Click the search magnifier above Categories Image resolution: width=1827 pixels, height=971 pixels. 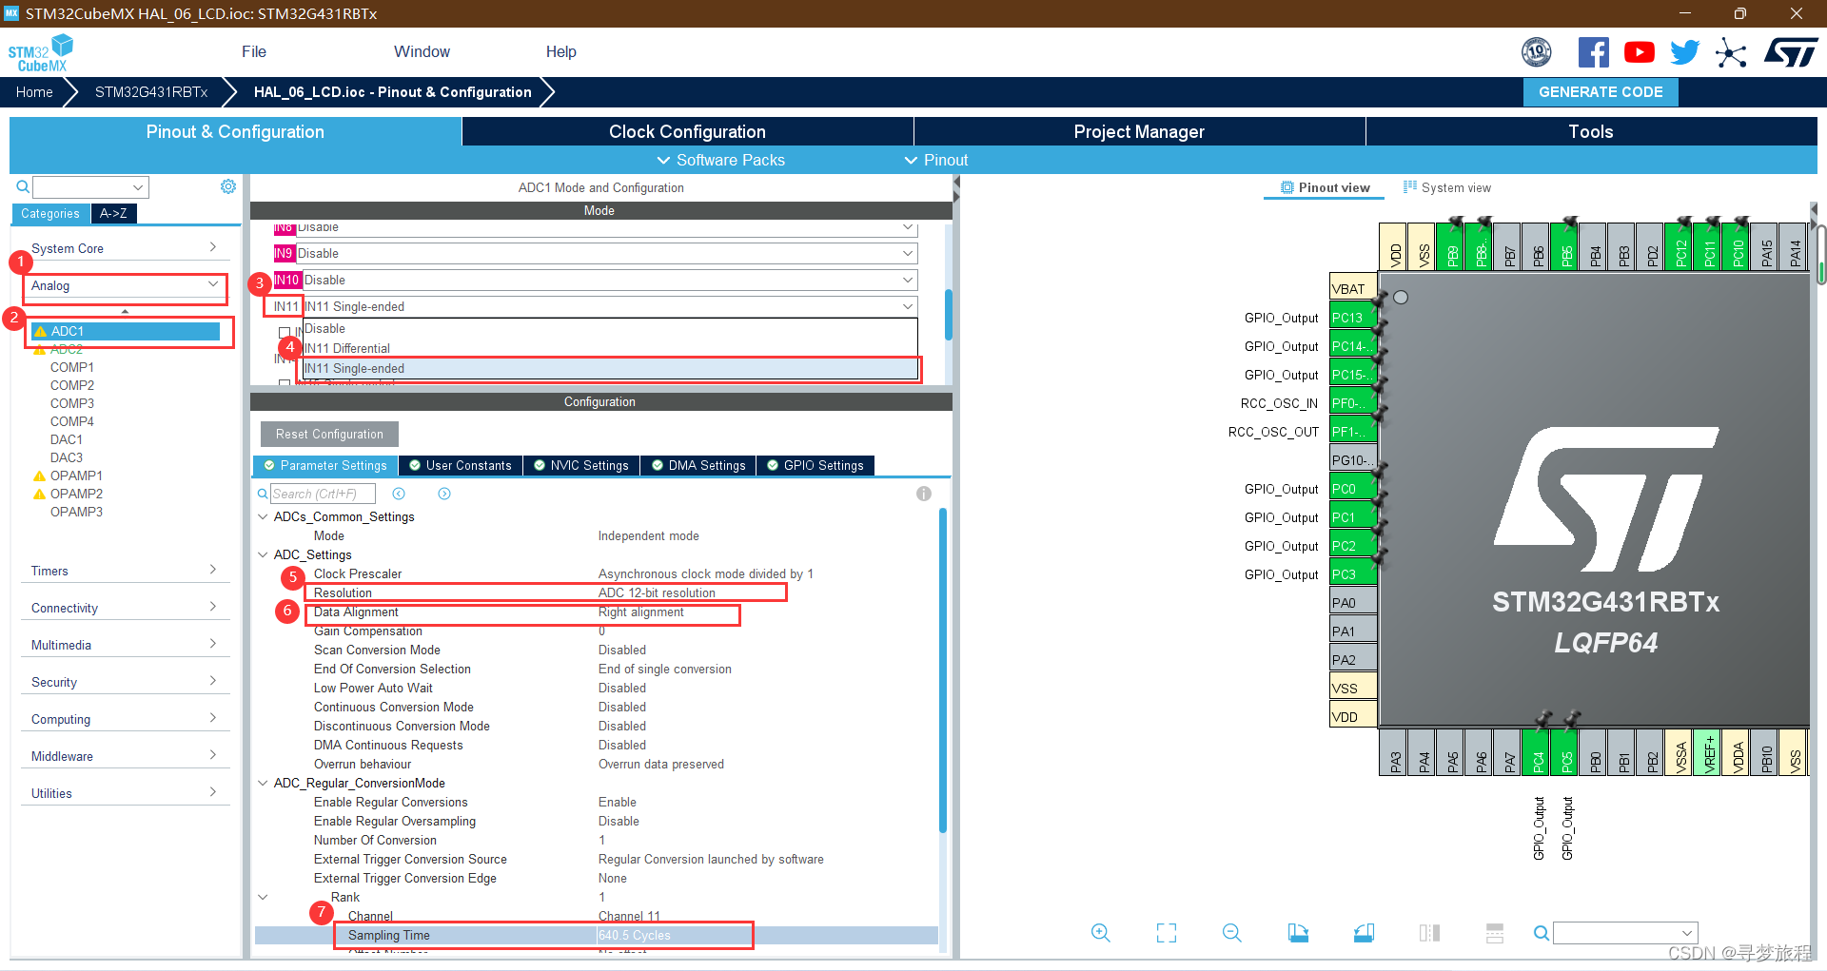(x=23, y=186)
